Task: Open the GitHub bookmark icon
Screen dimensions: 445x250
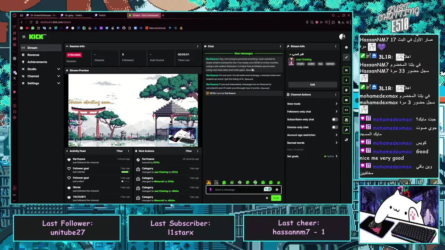Action: point(124,28)
